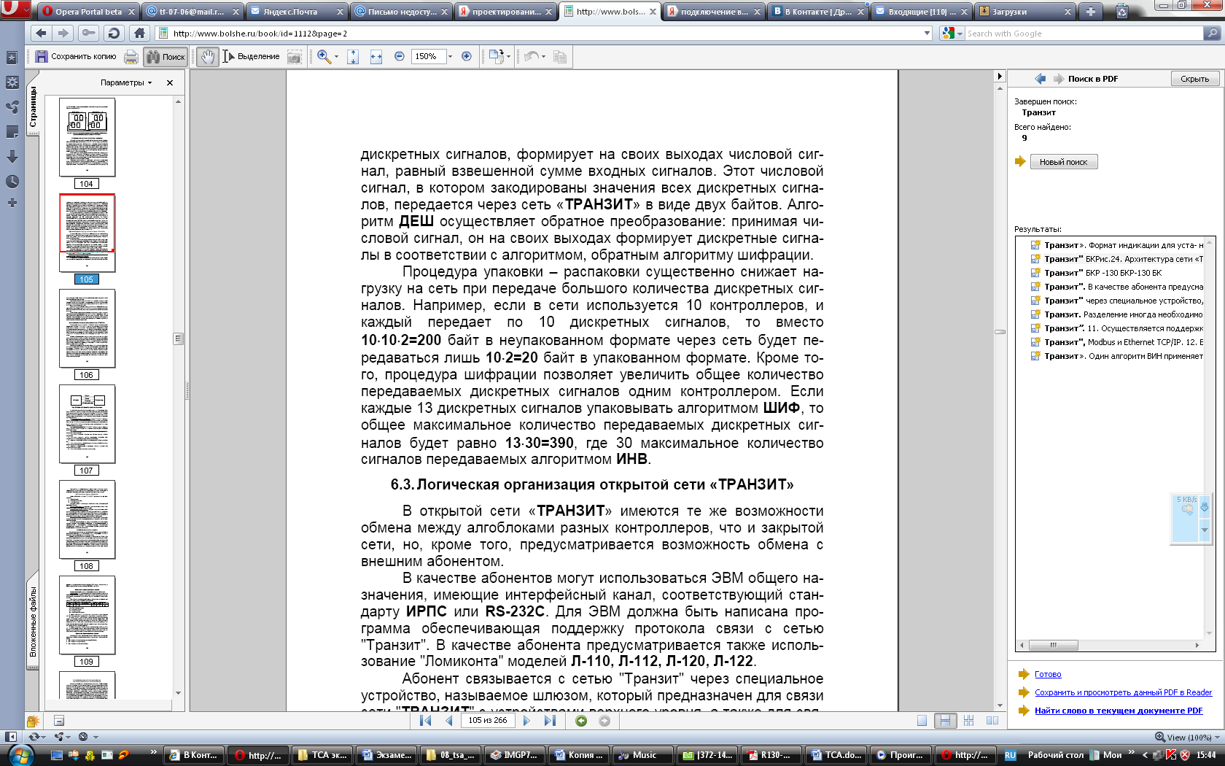Close the pages thumbnail panel

pyautogui.click(x=170, y=82)
